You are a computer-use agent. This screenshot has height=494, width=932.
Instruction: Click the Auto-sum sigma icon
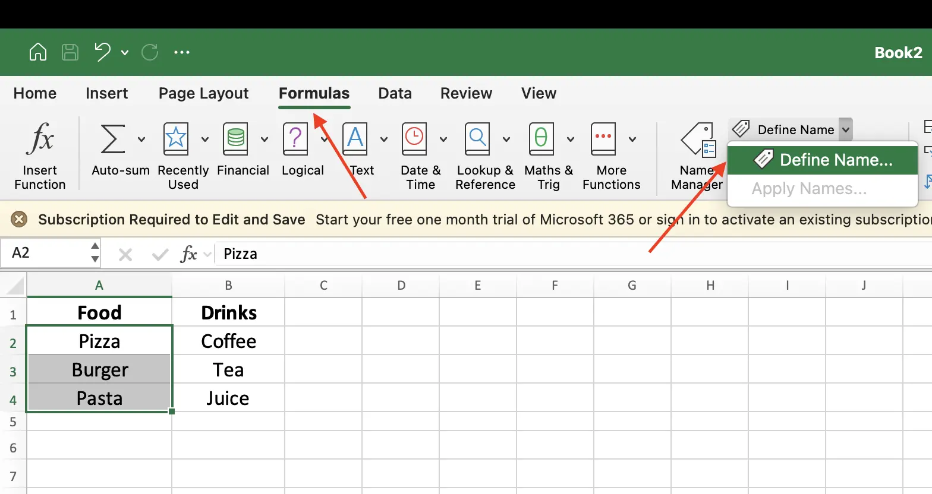[x=113, y=139]
